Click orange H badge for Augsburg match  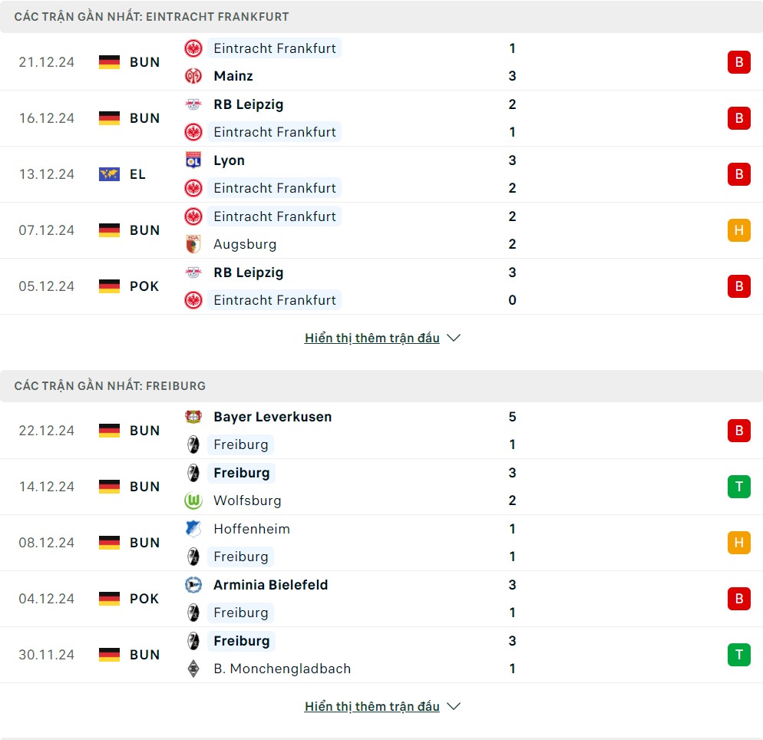point(738,230)
